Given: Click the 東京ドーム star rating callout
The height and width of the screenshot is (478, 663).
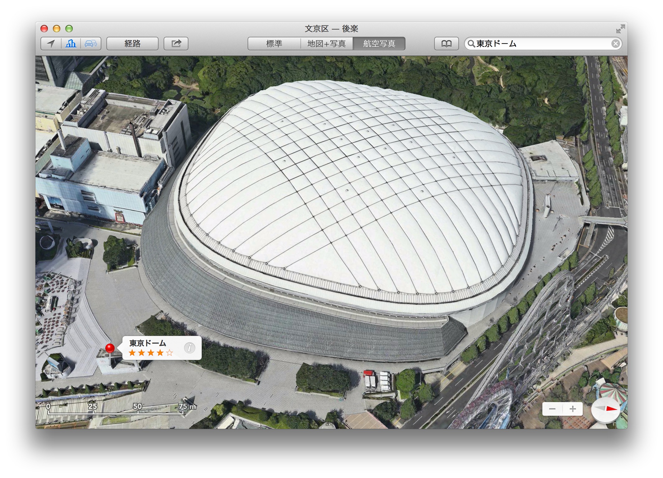Looking at the screenshot, I should coord(151,353).
